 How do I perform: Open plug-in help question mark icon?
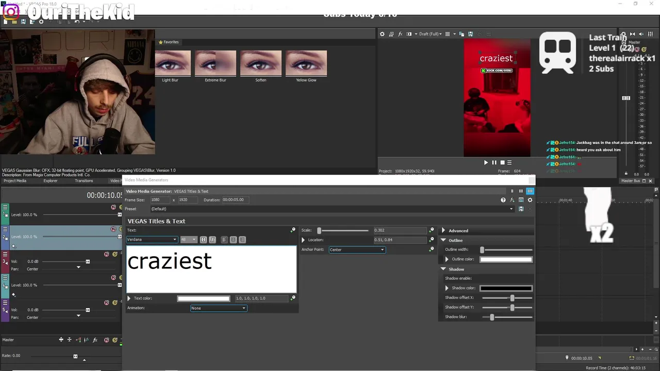[503, 200]
